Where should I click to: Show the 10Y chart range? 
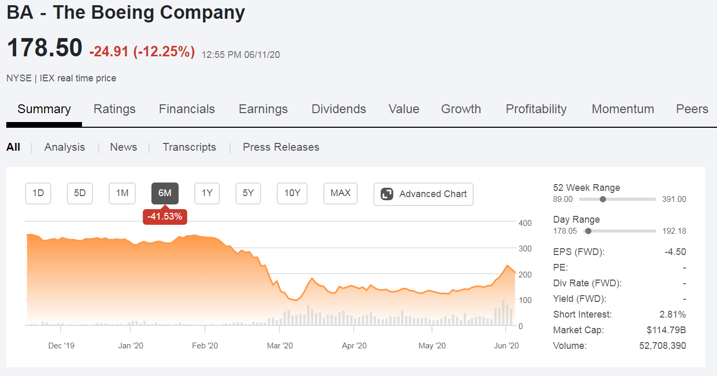[x=292, y=193]
